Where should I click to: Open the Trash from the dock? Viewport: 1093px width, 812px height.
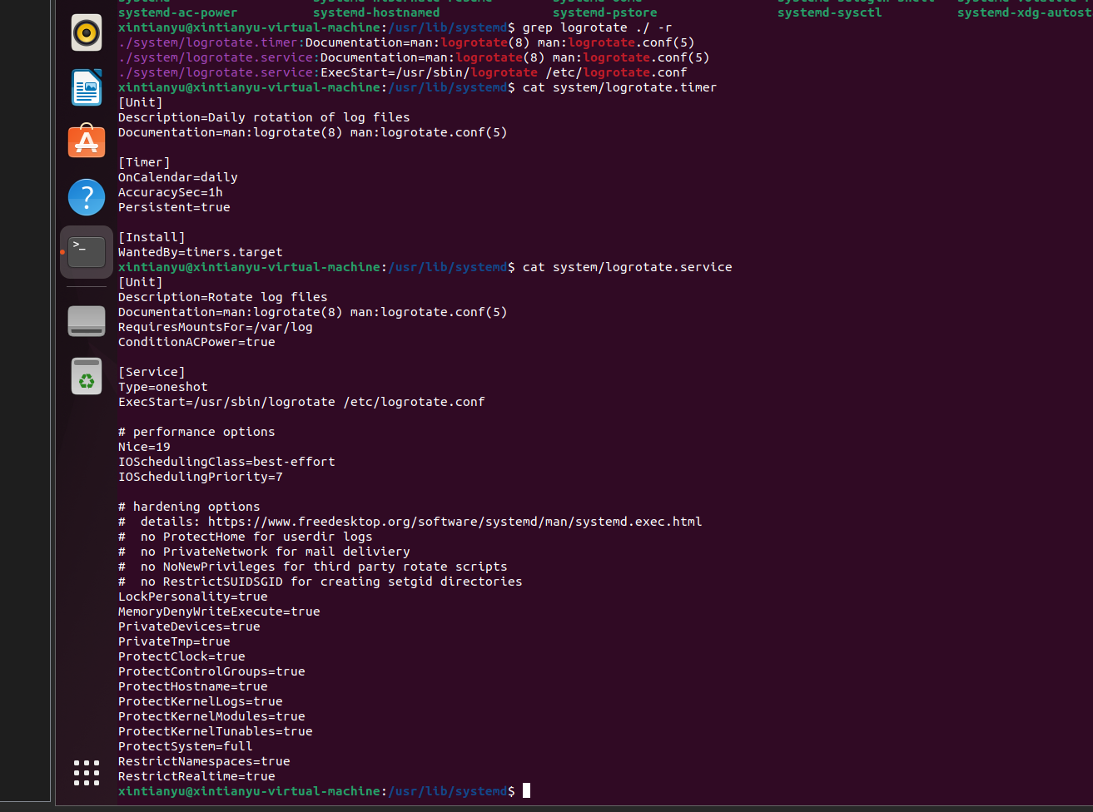[86, 375]
